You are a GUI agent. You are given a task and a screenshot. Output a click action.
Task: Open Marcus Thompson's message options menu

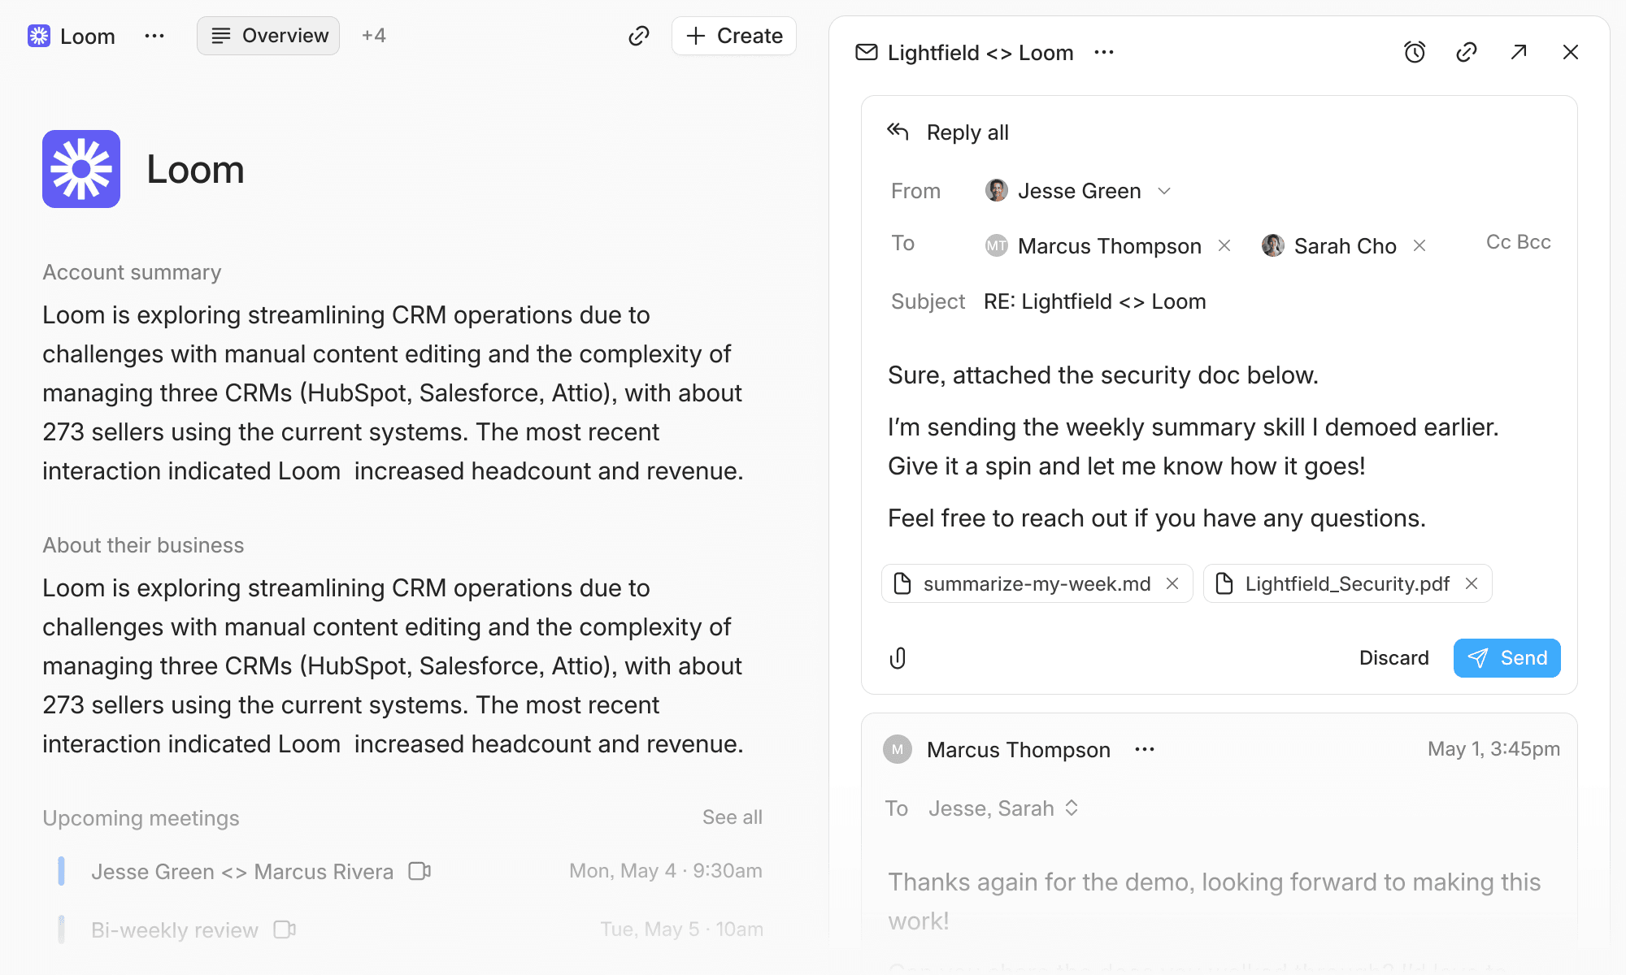click(1145, 749)
